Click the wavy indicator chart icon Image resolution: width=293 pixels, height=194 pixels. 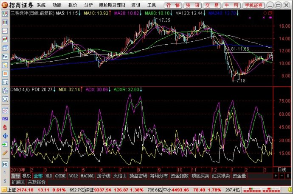click(x=5, y=111)
